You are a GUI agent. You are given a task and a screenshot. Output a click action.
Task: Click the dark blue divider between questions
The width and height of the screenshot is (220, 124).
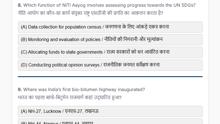click(110, 77)
